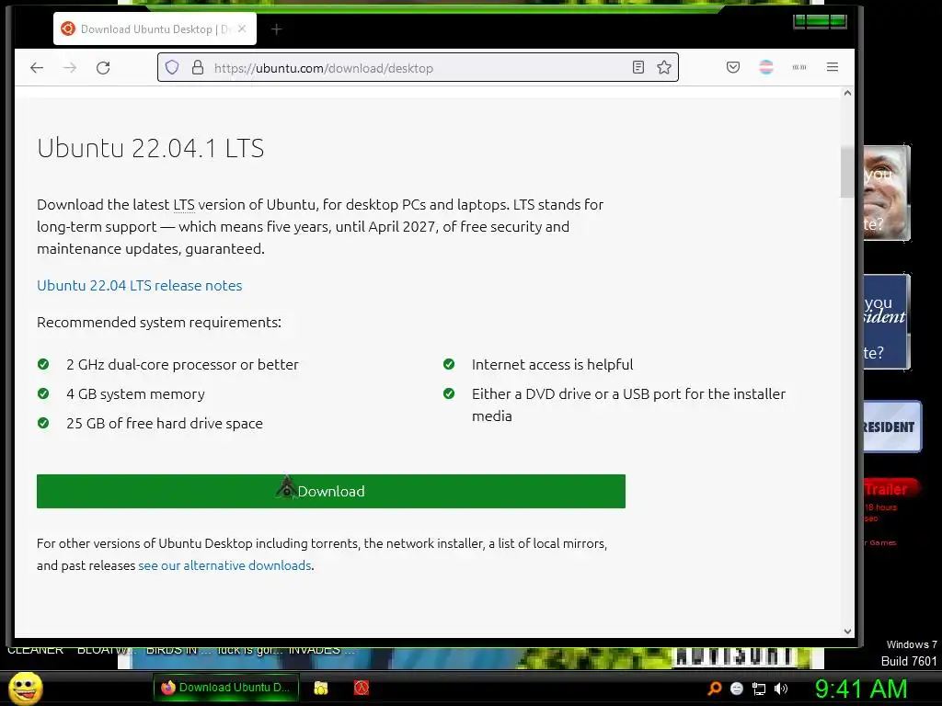The width and height of the screenshot is (942, 706).
Task: Click the scrollbar up arrow
Action: click(847, 93)
